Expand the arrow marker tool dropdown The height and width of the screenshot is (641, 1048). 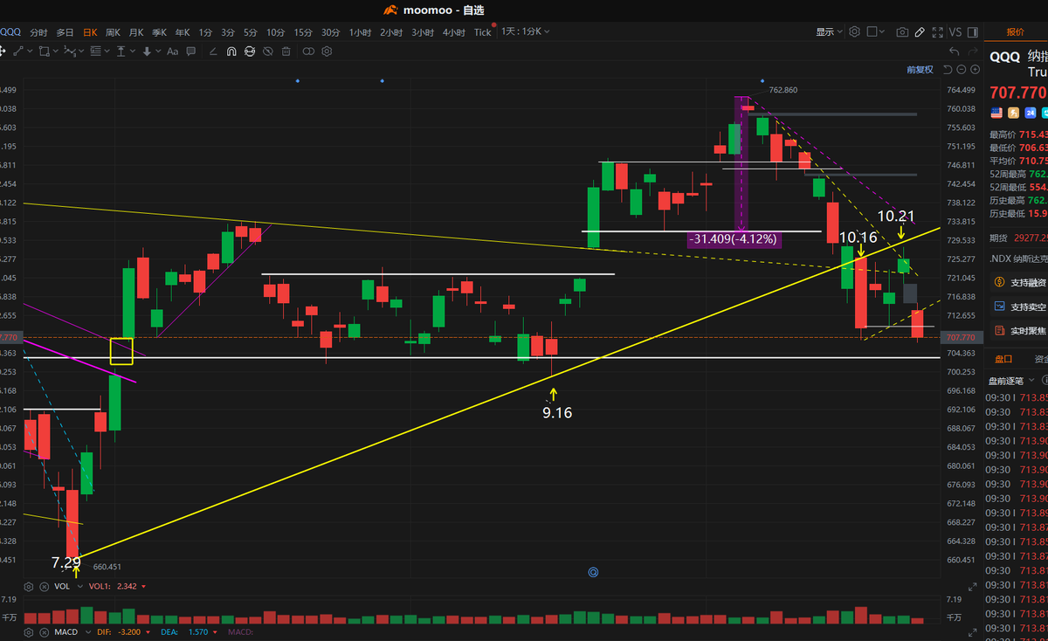[x=158, y=52]
